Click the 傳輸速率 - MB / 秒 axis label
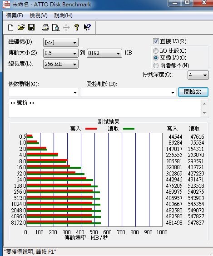The height and width of the screenshot is (256, 213). click(86, 238)
